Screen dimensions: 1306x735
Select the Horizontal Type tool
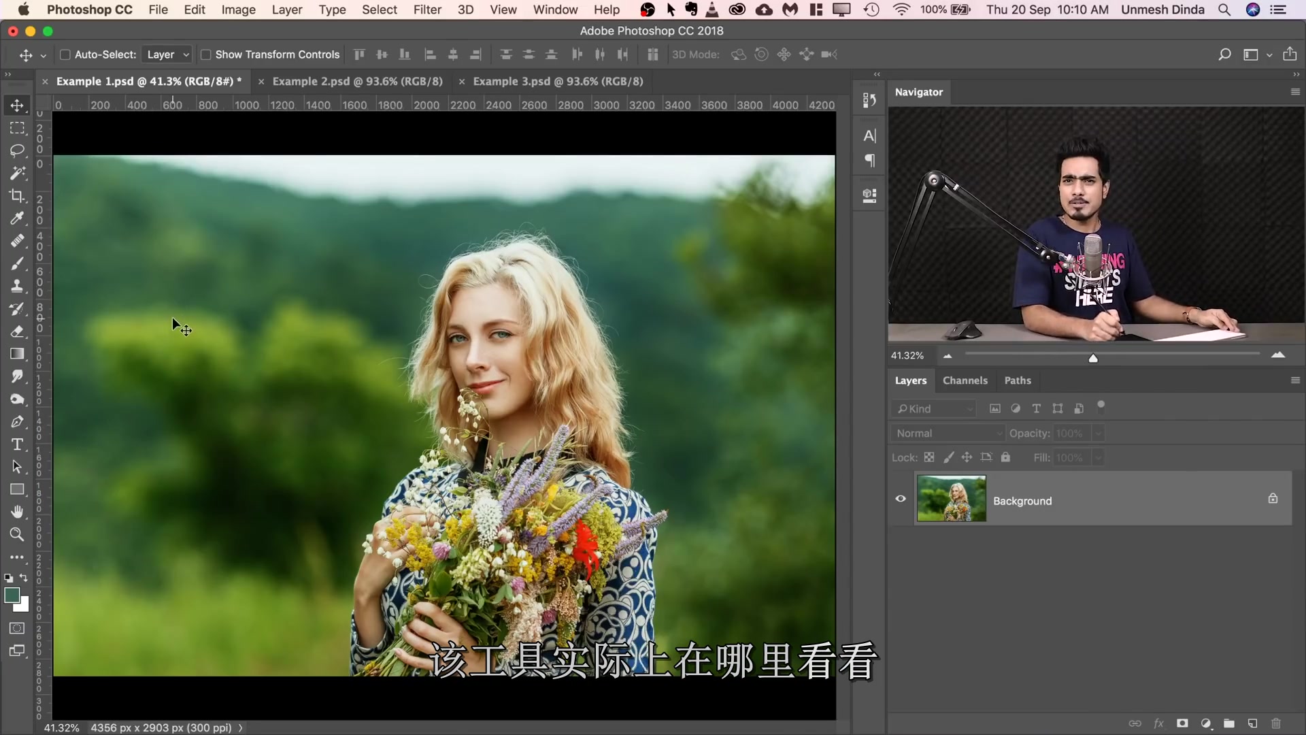(17, 444)
